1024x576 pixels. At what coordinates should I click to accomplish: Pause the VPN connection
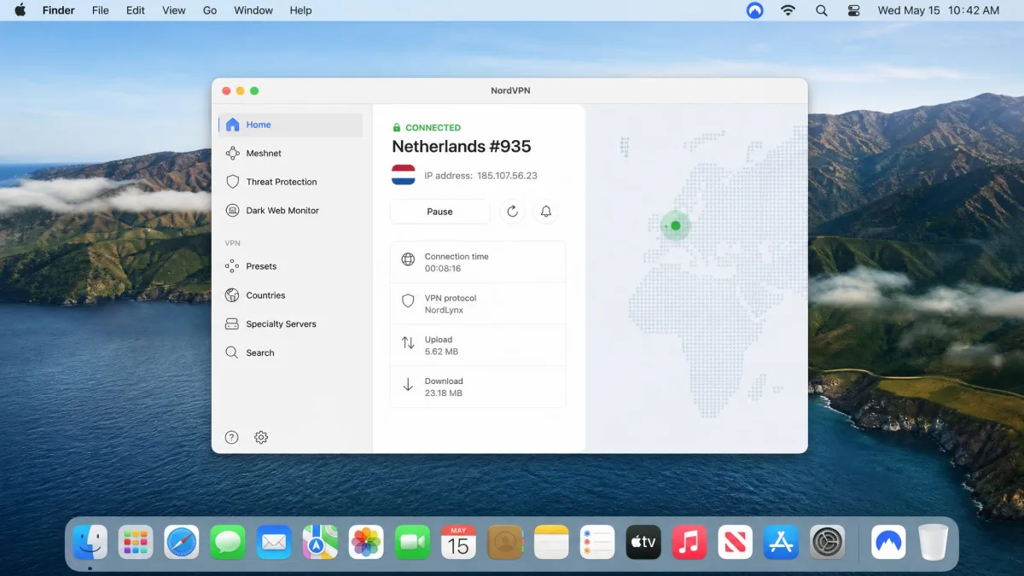pyautogui.click(x=439, y=212)
